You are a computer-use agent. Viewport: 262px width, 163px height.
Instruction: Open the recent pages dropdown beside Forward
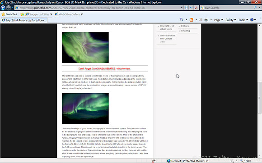pyautogui.click(x=12, y=8)
